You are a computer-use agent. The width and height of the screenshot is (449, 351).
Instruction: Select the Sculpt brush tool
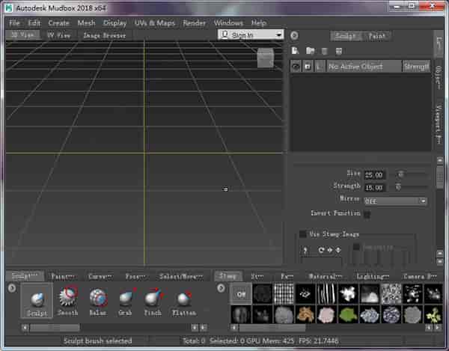point(37,300)
